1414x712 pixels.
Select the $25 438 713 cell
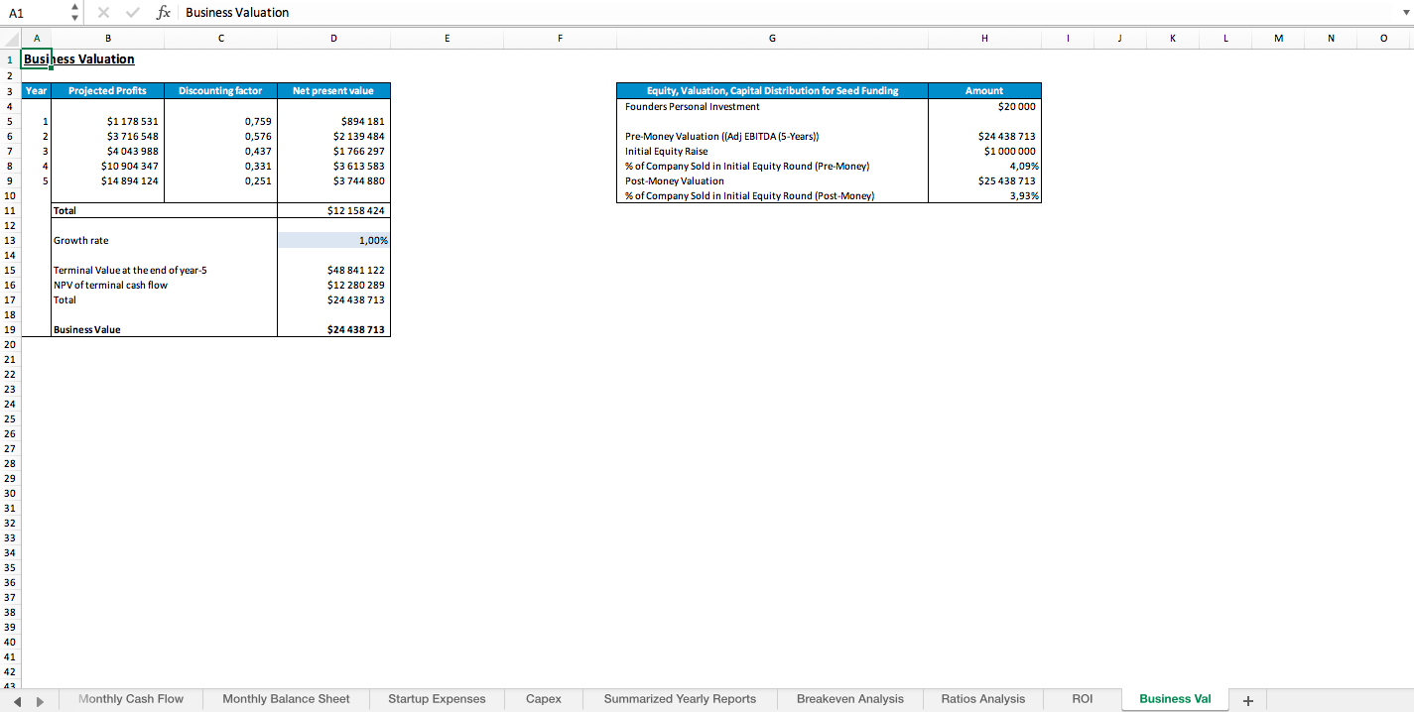pos(984,180)
